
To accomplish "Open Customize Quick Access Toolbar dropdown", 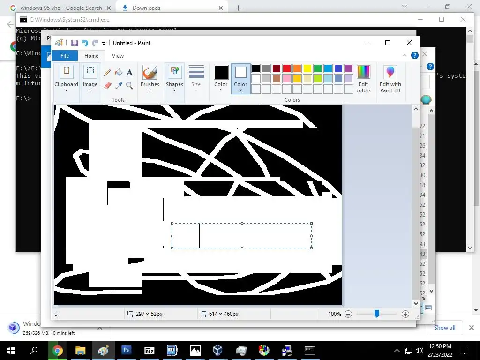I will (x=104, y=44).
